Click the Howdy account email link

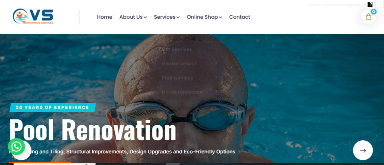point(337,4)
